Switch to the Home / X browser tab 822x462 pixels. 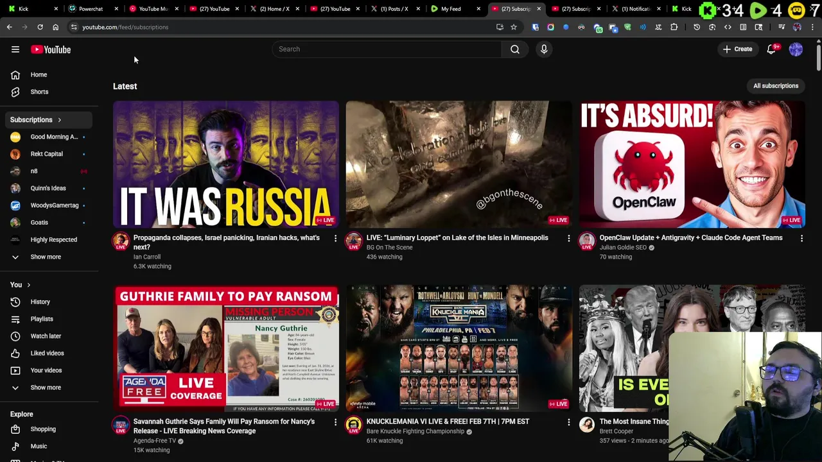tap(274, 9)
